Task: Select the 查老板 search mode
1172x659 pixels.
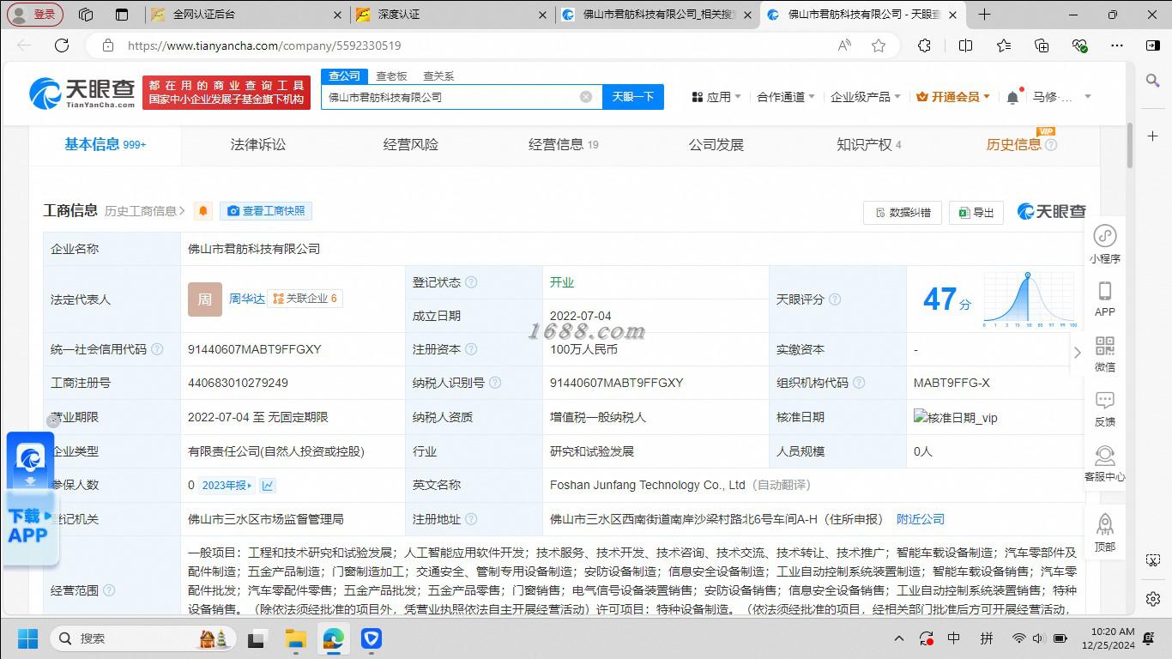Action: pyautogui.click(x=391, y=76)
